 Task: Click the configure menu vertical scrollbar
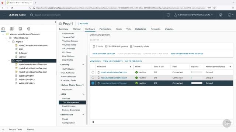[87, 90]
